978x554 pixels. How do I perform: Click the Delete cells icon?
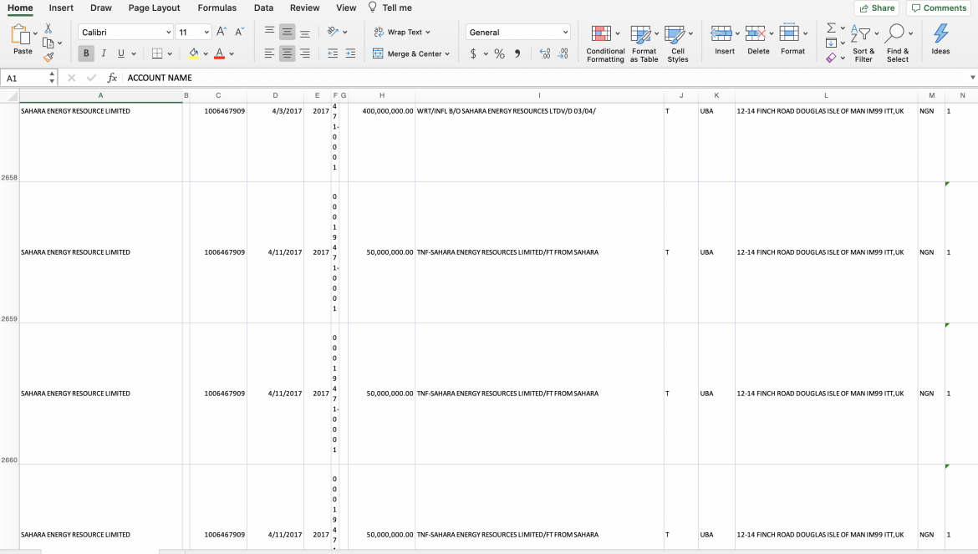(756, 33)
